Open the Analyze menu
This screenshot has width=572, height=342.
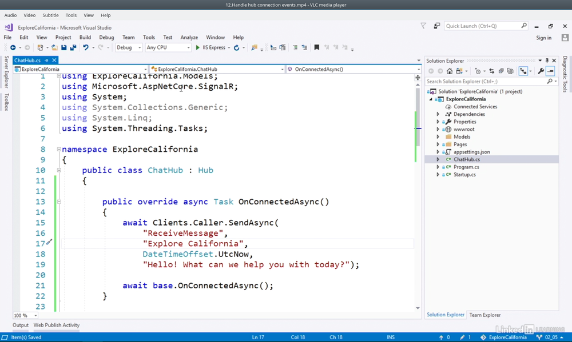point(189,37)
